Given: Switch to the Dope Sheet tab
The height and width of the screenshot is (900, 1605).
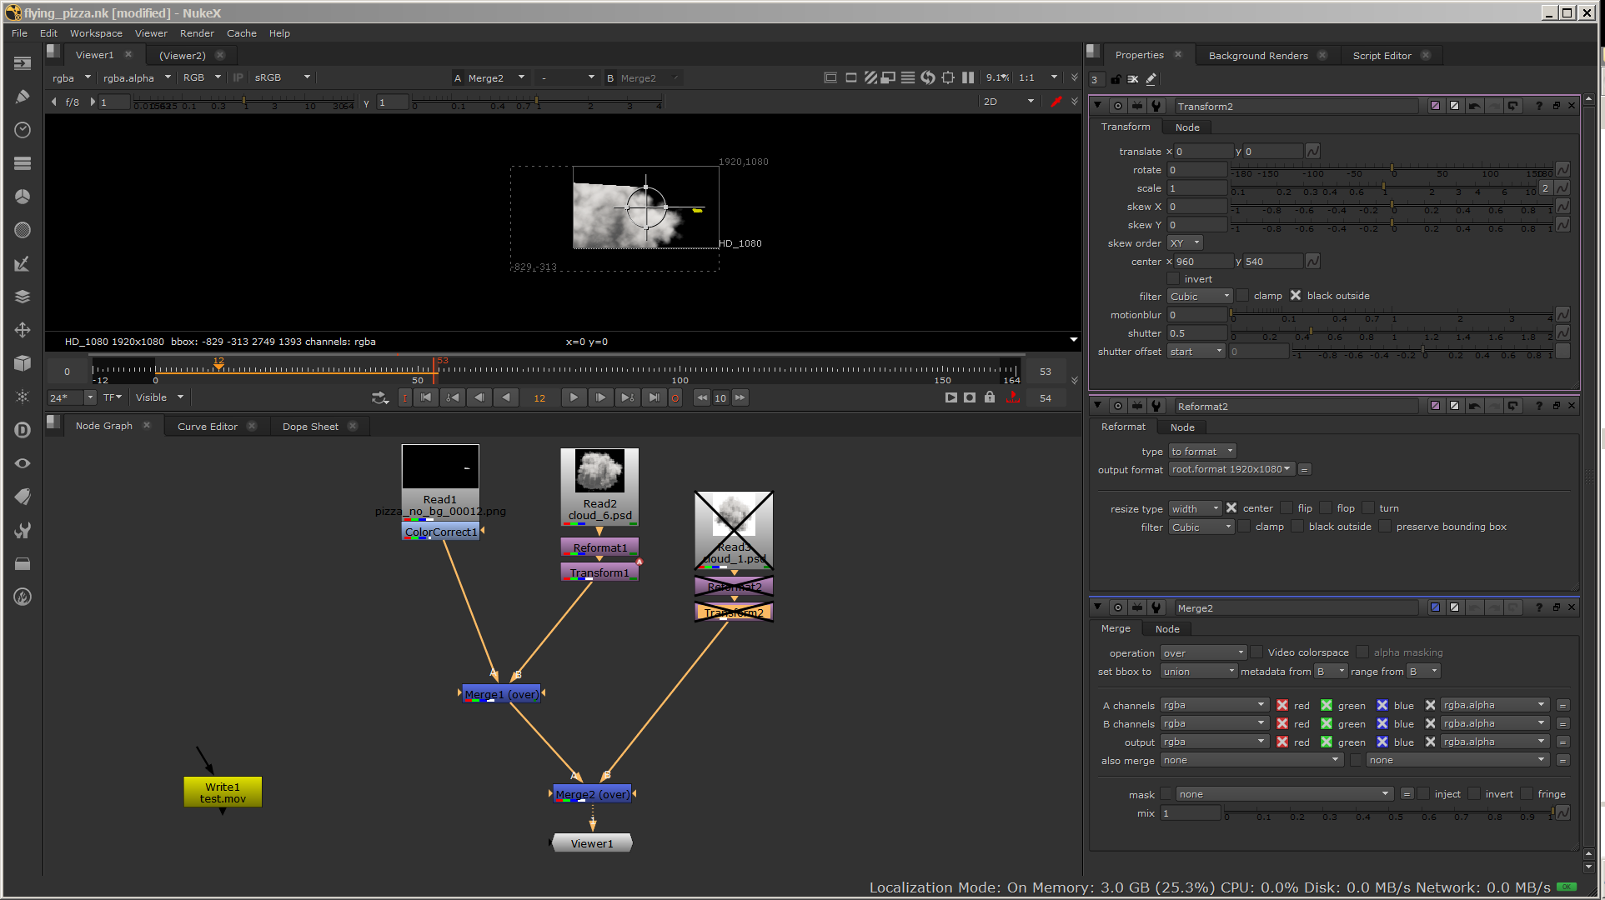Looking at the screenshot, I should [310, 426].
